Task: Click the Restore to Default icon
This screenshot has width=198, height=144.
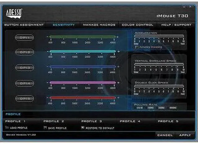Action: click(83, 128)
